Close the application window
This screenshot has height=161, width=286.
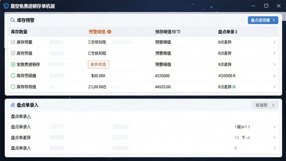[278, 6]
